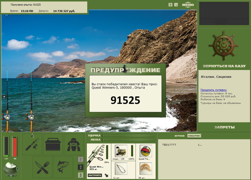Open the ЗАПРЕТЫ section
The image size is (251, 180).
[224, 127]
